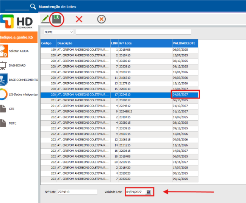Open the Validade Lote calendar picker

[x=149, y=192]
